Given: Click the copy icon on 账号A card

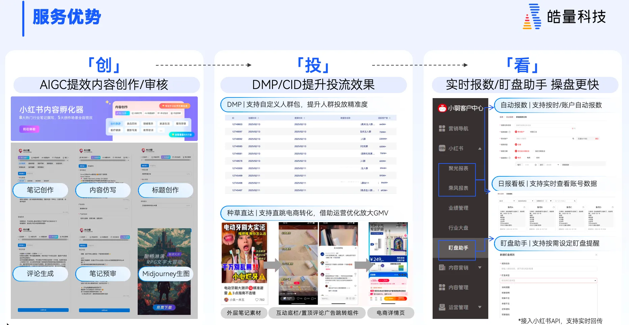Looking at the screenshot, I should tap(524, 207).
